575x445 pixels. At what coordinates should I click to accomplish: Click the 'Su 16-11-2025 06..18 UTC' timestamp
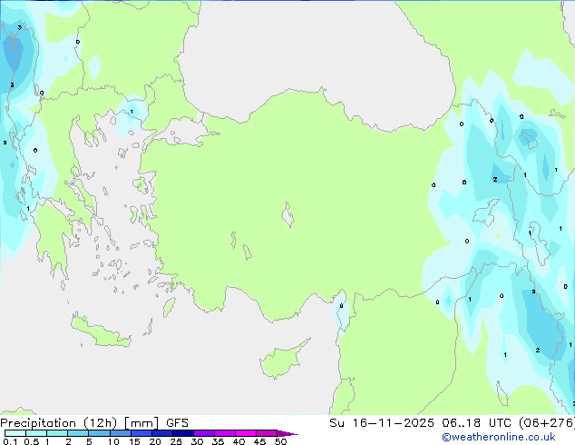pos(422,423)
